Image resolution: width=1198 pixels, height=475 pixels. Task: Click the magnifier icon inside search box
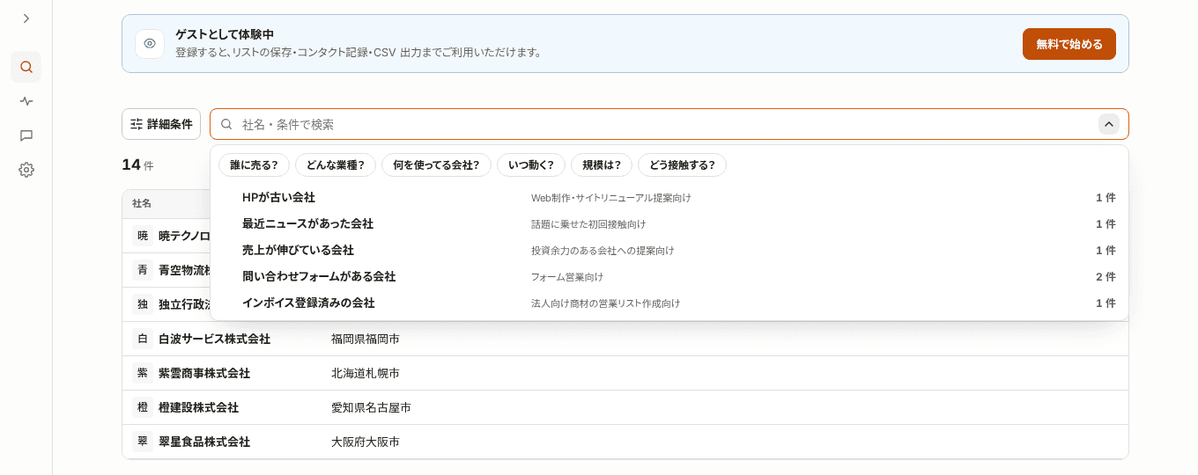(x=226, y=124)
